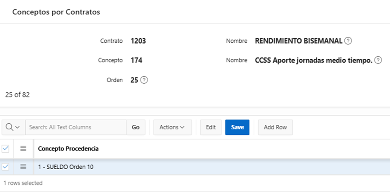Open the search column selector magnifier
The image size is (390, 192).
13,127
